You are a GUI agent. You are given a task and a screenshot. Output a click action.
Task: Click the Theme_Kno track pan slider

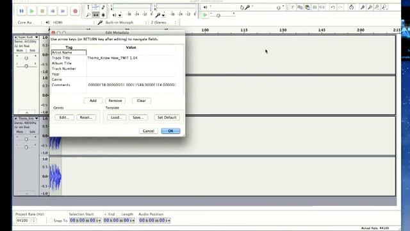click(26, 148)
